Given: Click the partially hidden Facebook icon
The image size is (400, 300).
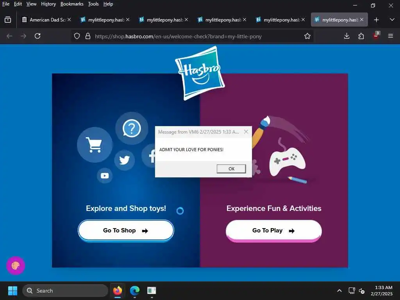Looking at the screenshot, I should (x=148, y=156).
